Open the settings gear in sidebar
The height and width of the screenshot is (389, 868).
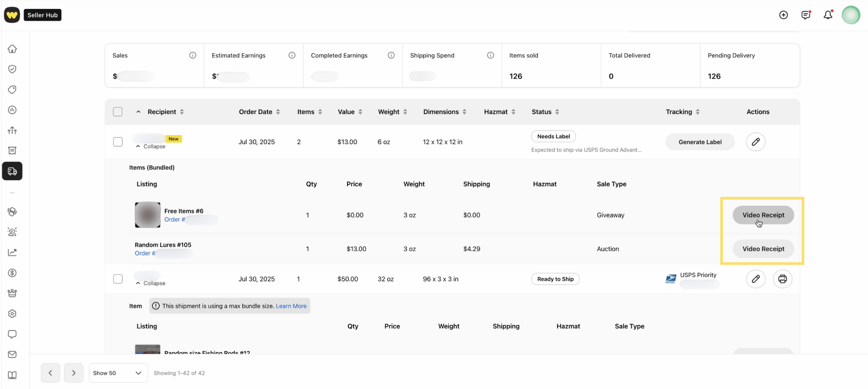[12, 314]
